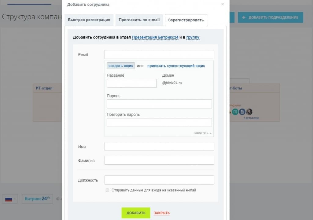This screenshot has width=313, height=220.
Task: Click the группу link
Action: [x=193, y=37]
